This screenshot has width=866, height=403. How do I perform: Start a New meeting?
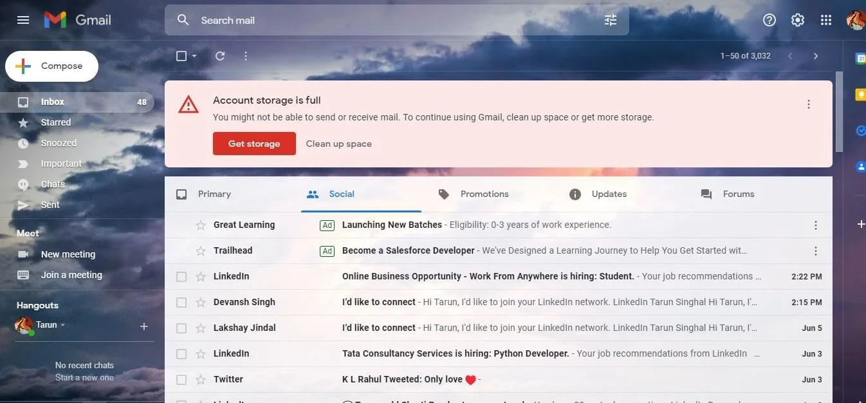[x=68, y=254]
